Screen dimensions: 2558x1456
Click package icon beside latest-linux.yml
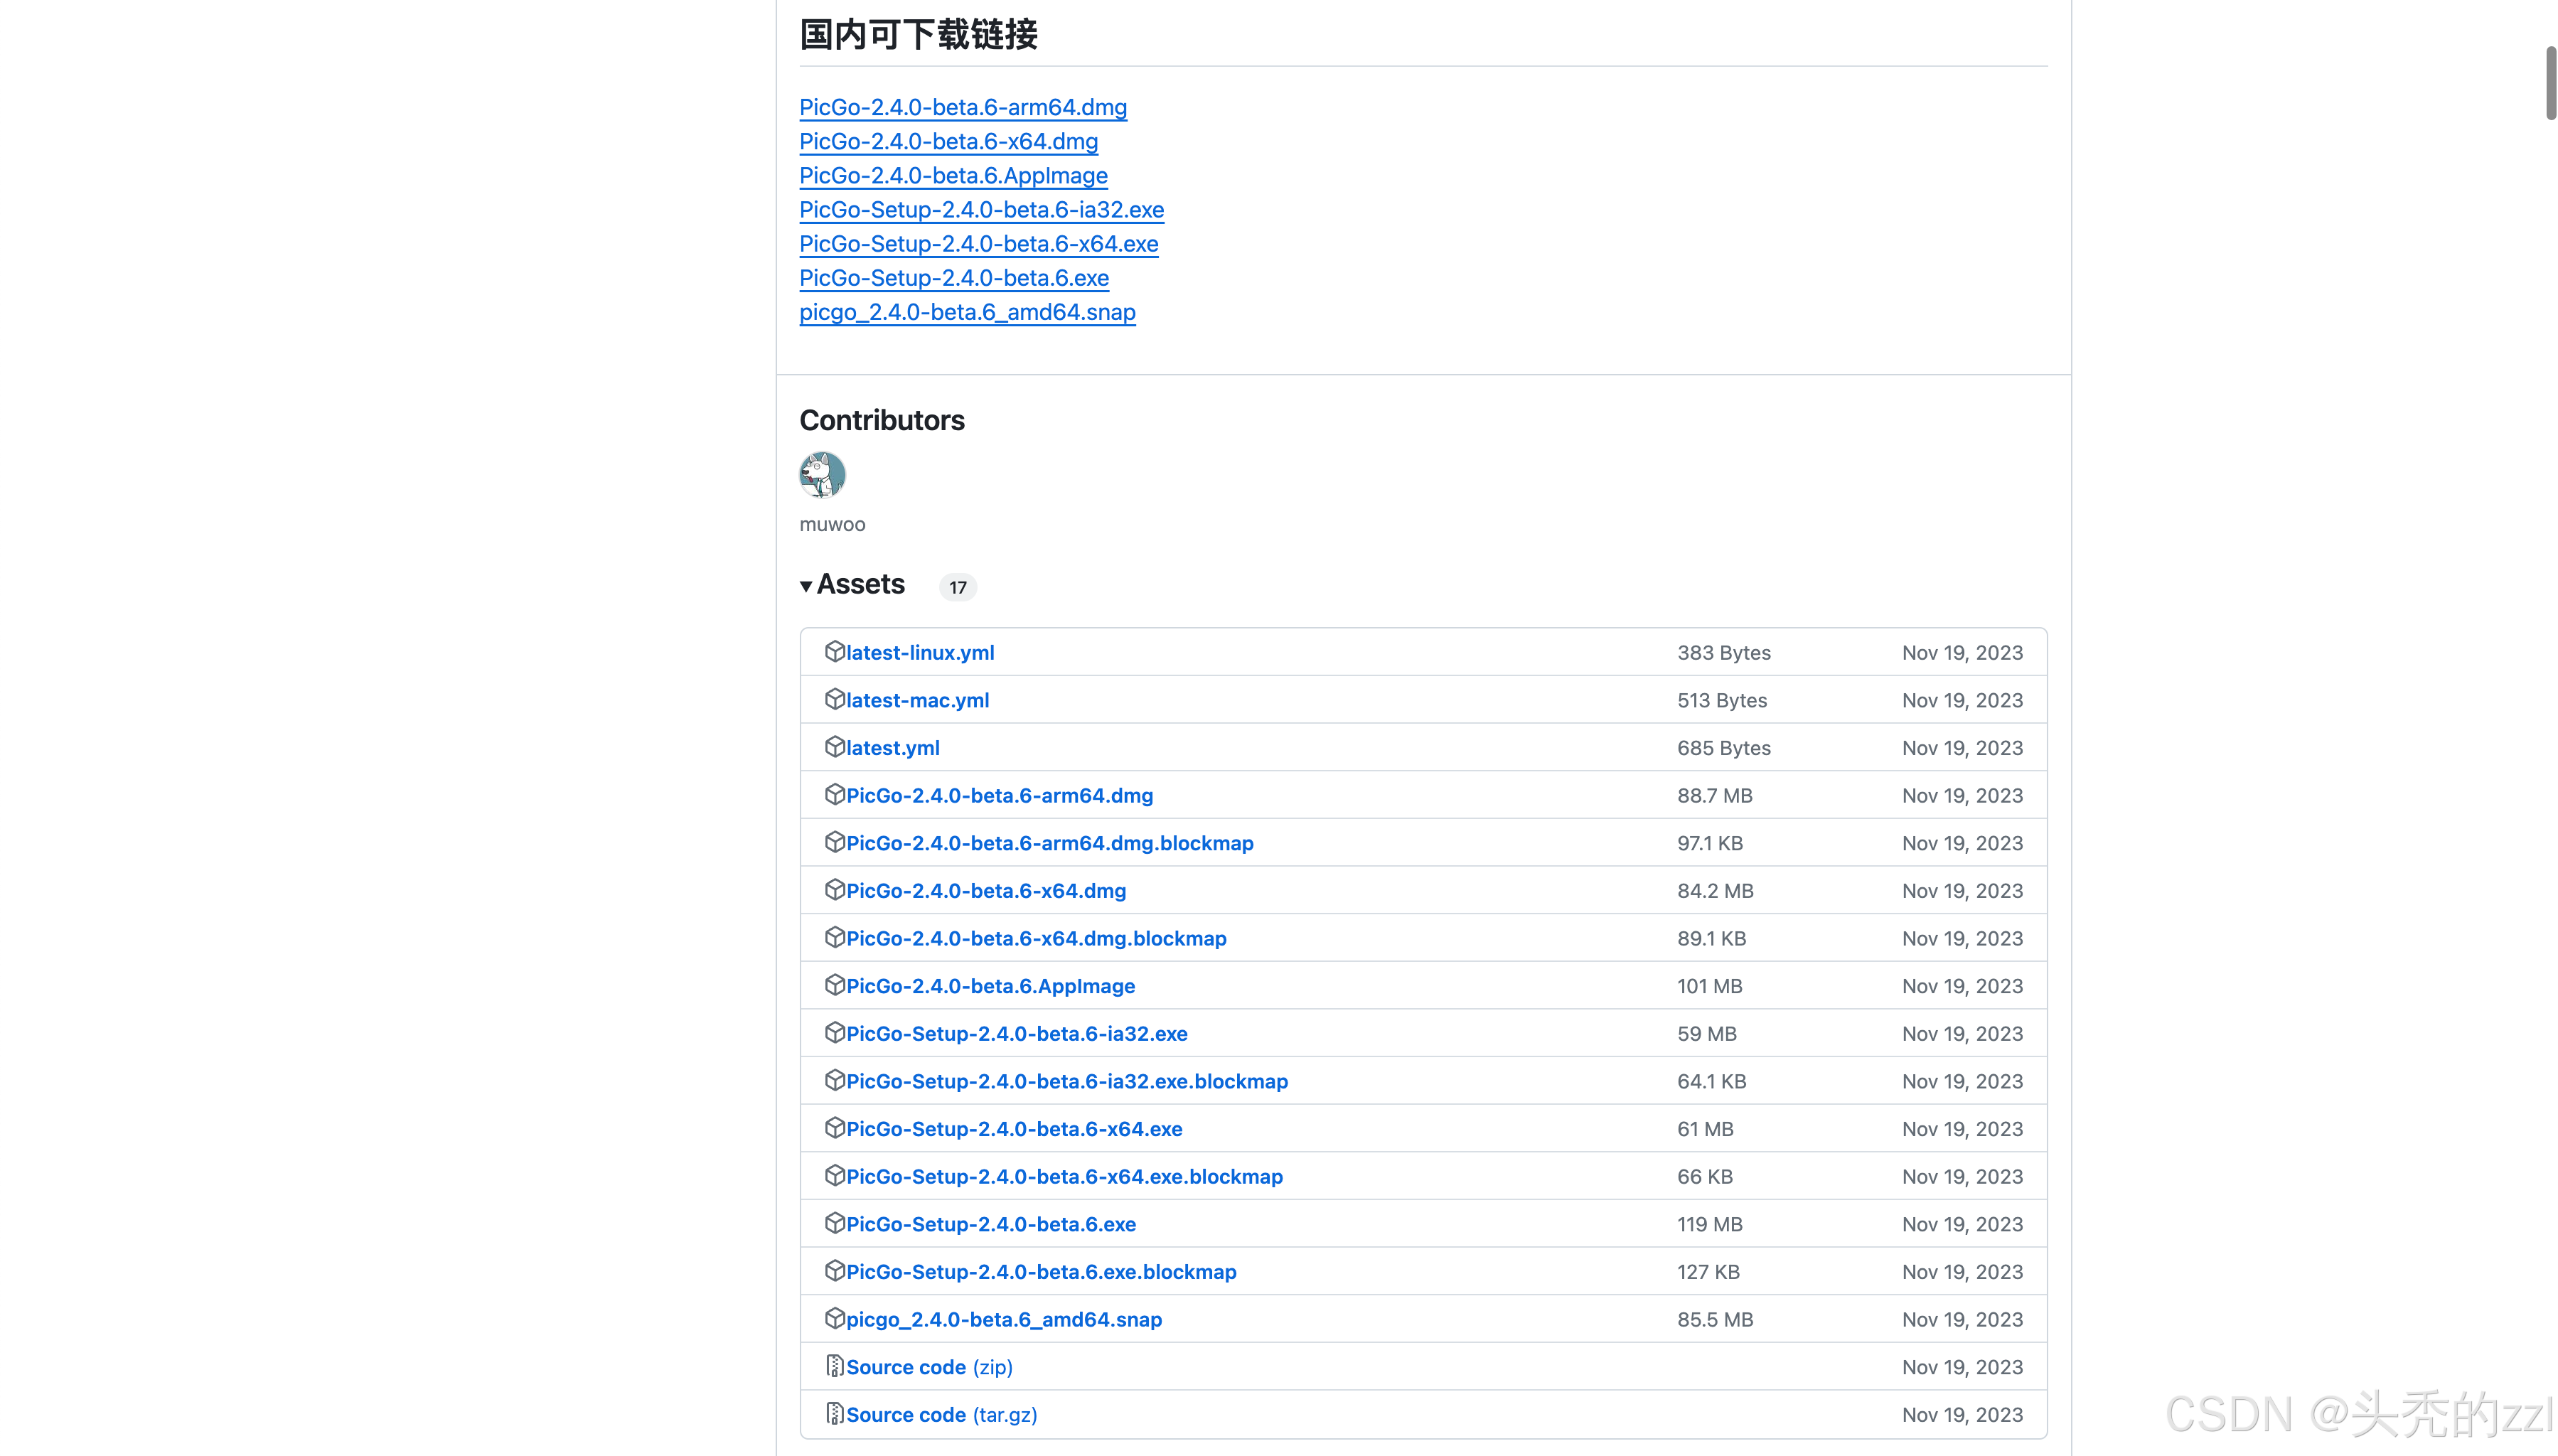pos(834,652)
